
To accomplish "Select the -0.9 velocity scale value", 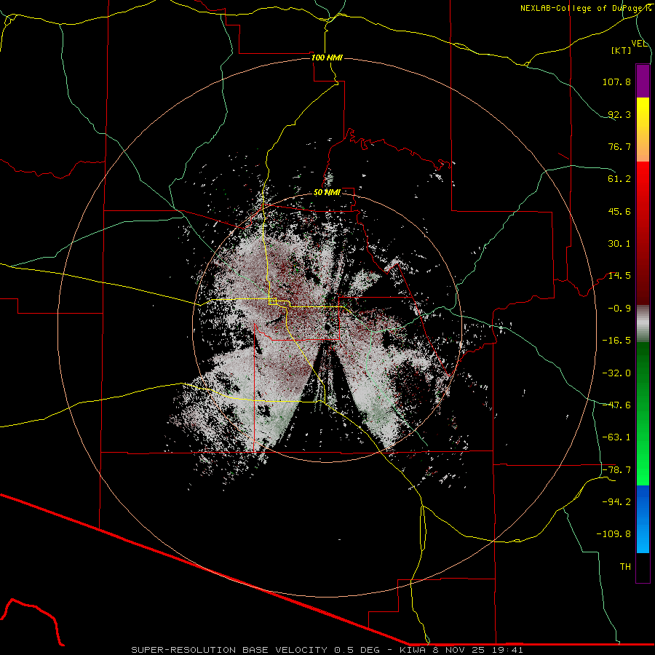I will pyautogui.click(x=619, y=309).
